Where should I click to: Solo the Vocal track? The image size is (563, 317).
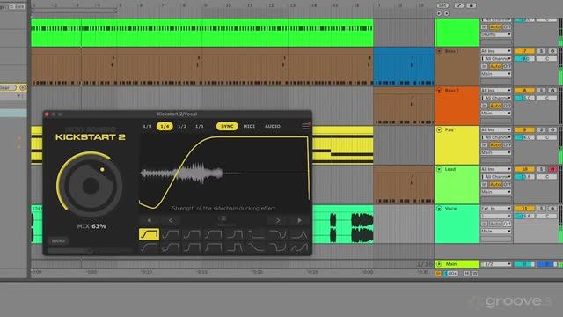point(542,209)
